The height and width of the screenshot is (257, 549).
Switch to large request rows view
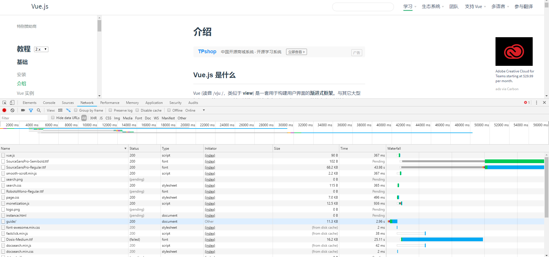(60, 110)
